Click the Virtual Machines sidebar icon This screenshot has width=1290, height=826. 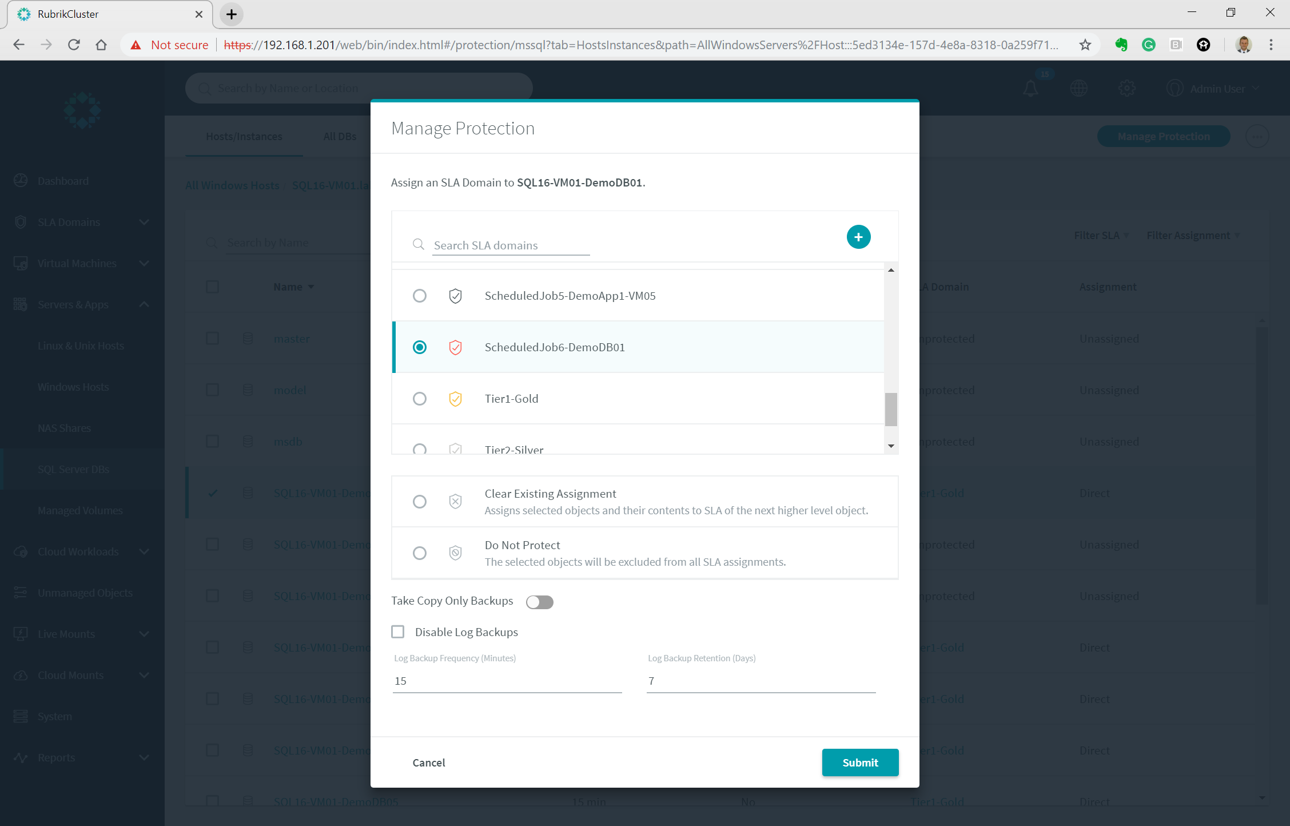21,263
